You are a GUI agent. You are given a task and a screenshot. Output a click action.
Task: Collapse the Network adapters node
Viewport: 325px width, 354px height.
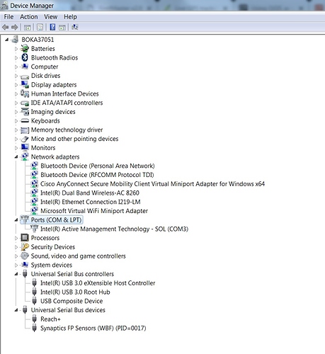[x=16, y=156]
